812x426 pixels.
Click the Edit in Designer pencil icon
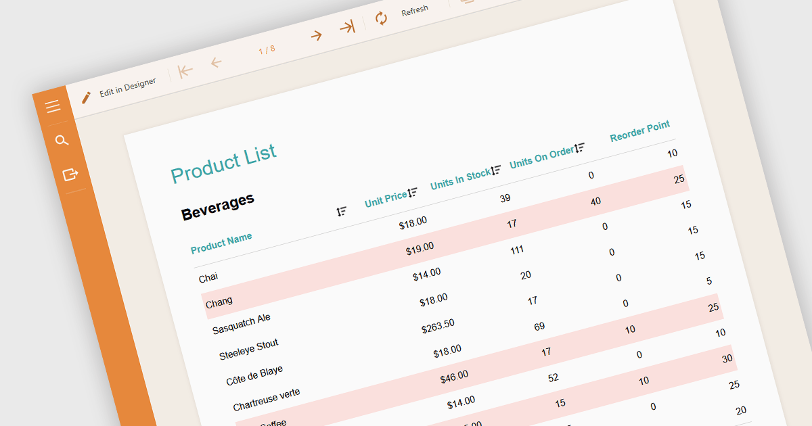[x=86, y=97]
